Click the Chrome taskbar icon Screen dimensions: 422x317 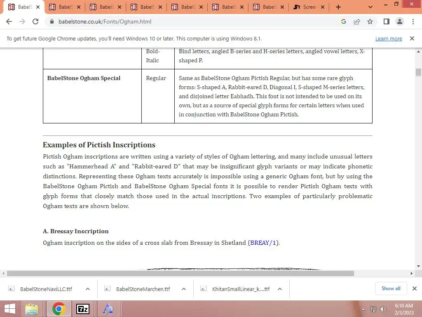pyautogui.click(x=59, y=309)
